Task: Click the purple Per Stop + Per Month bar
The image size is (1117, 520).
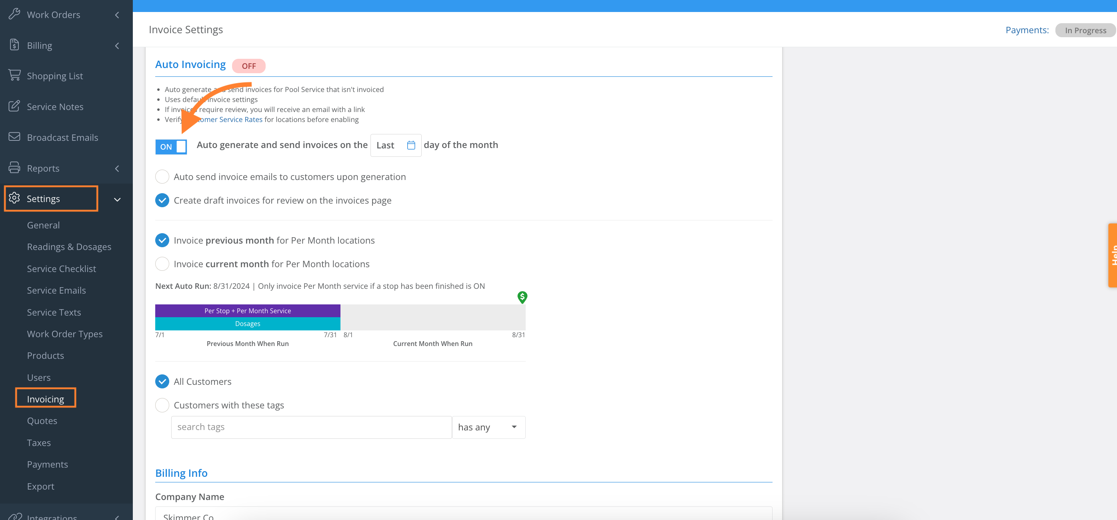Action: [x=248, y=310]
